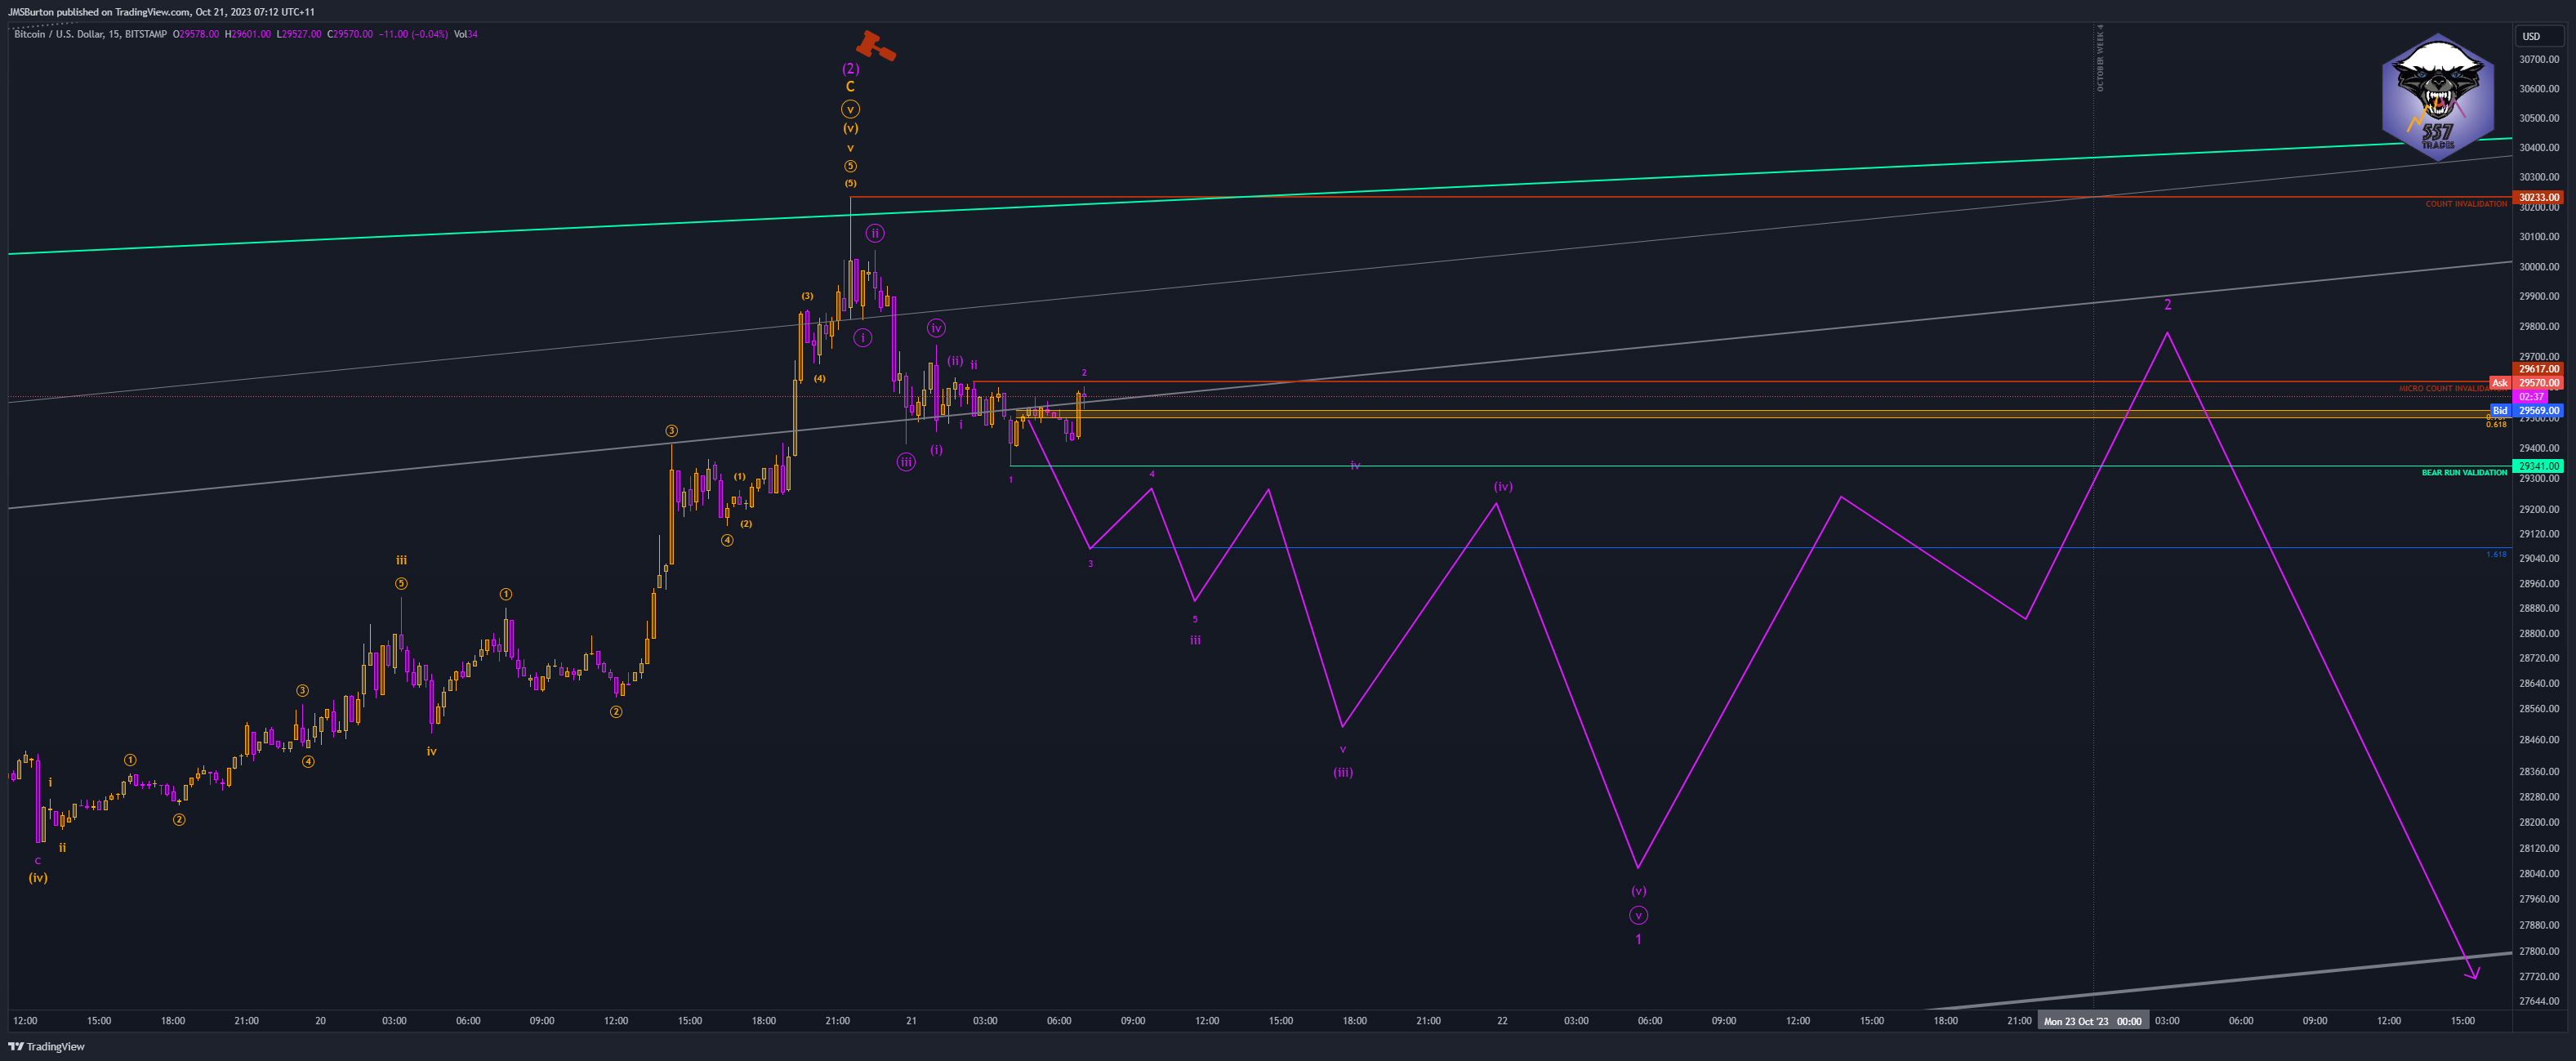Screen dimensions: 2576x1061
Task: Click the Bitcoin / U.S. Dollar symbol title
Action: [90, 34]
